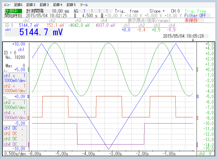Click the blue ch1 zero marker on the right axis

198,97
